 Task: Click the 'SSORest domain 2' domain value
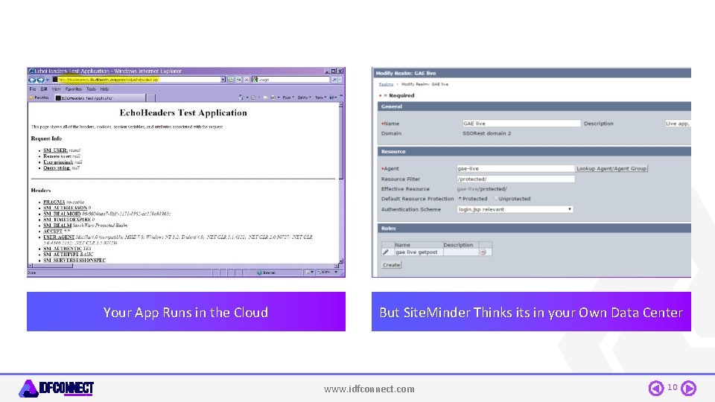486,133
